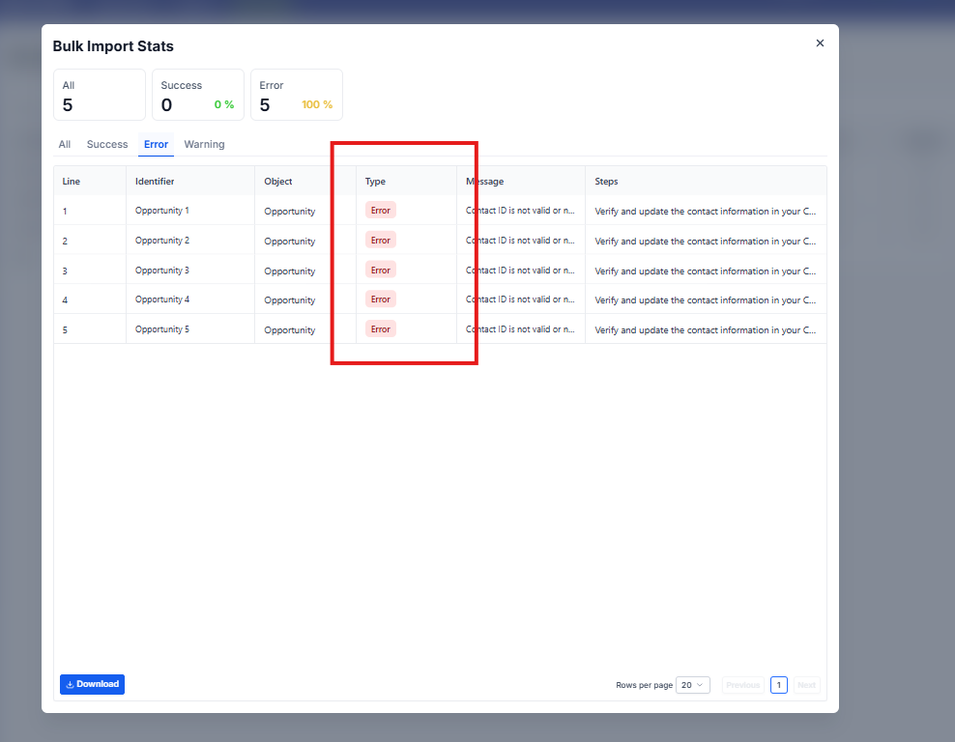This screenshot has height=742, width=955.
Task: Click the All count summary card
Action: 100,95
